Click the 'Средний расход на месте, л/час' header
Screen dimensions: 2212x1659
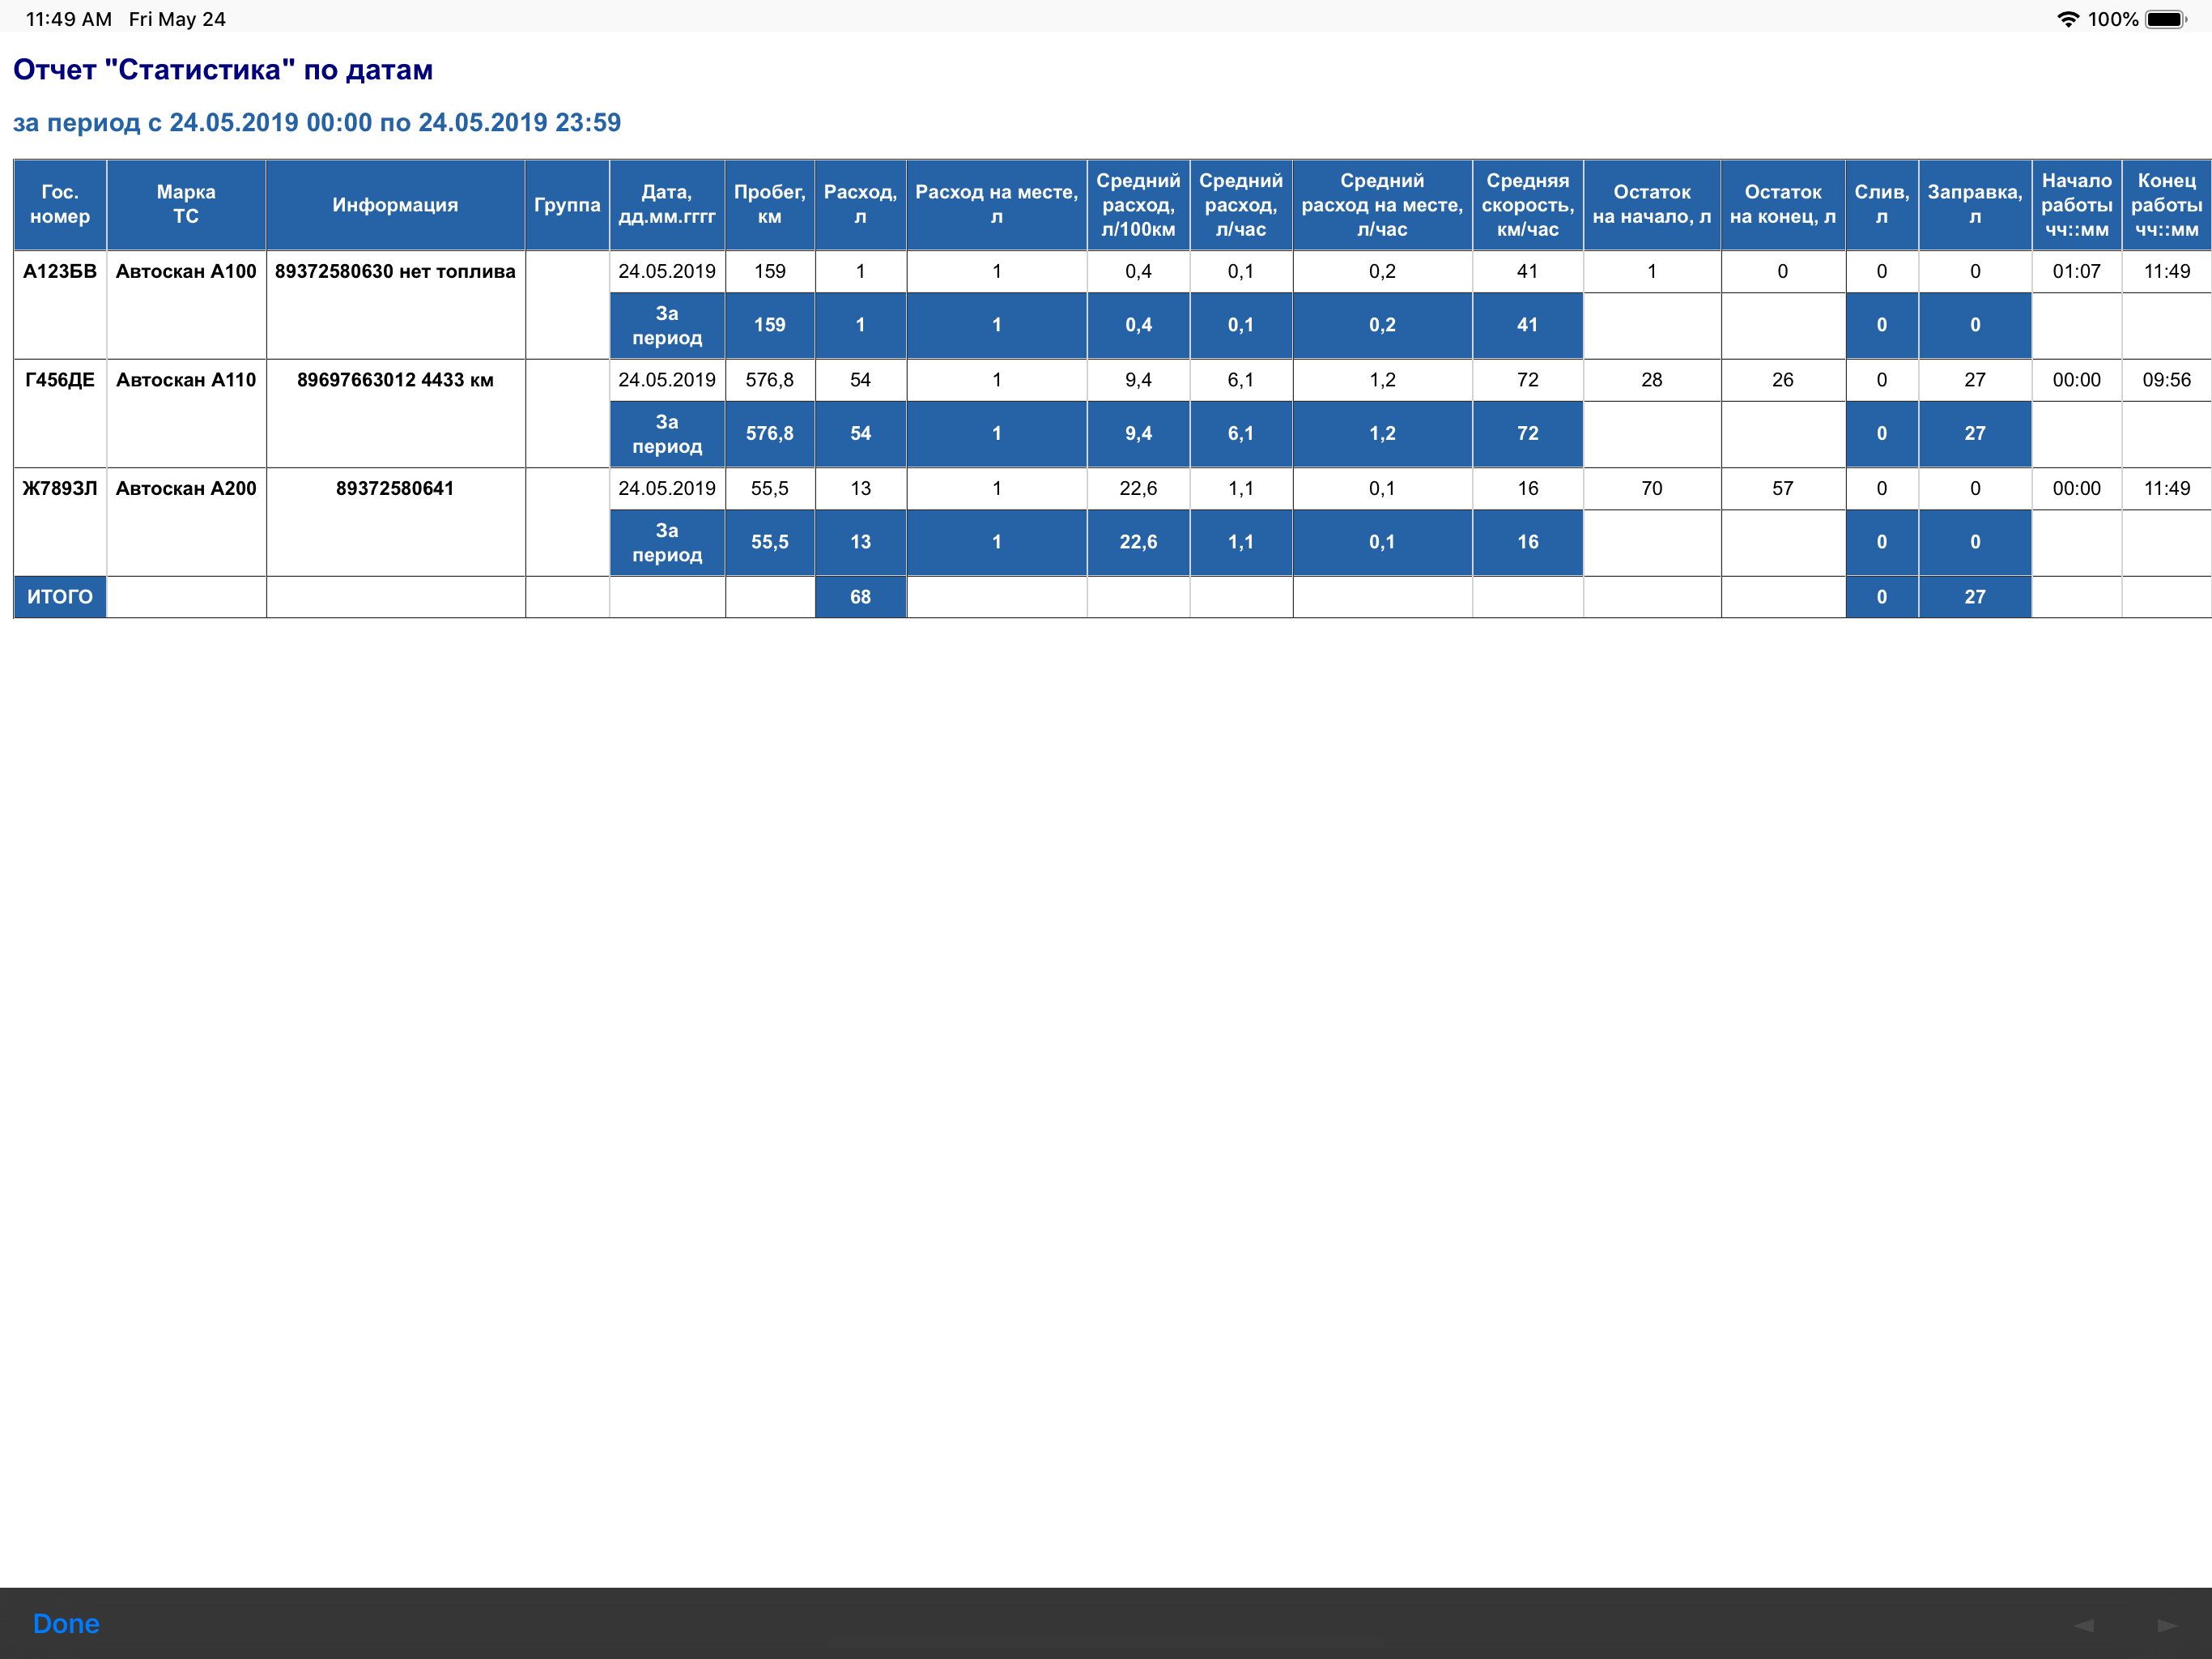pos(1382,204)
